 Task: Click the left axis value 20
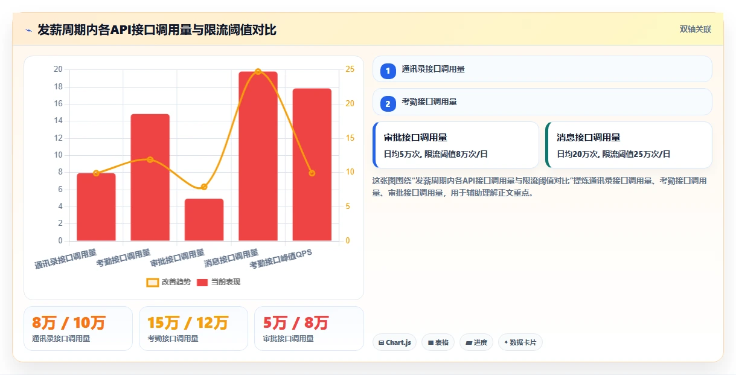58,69
